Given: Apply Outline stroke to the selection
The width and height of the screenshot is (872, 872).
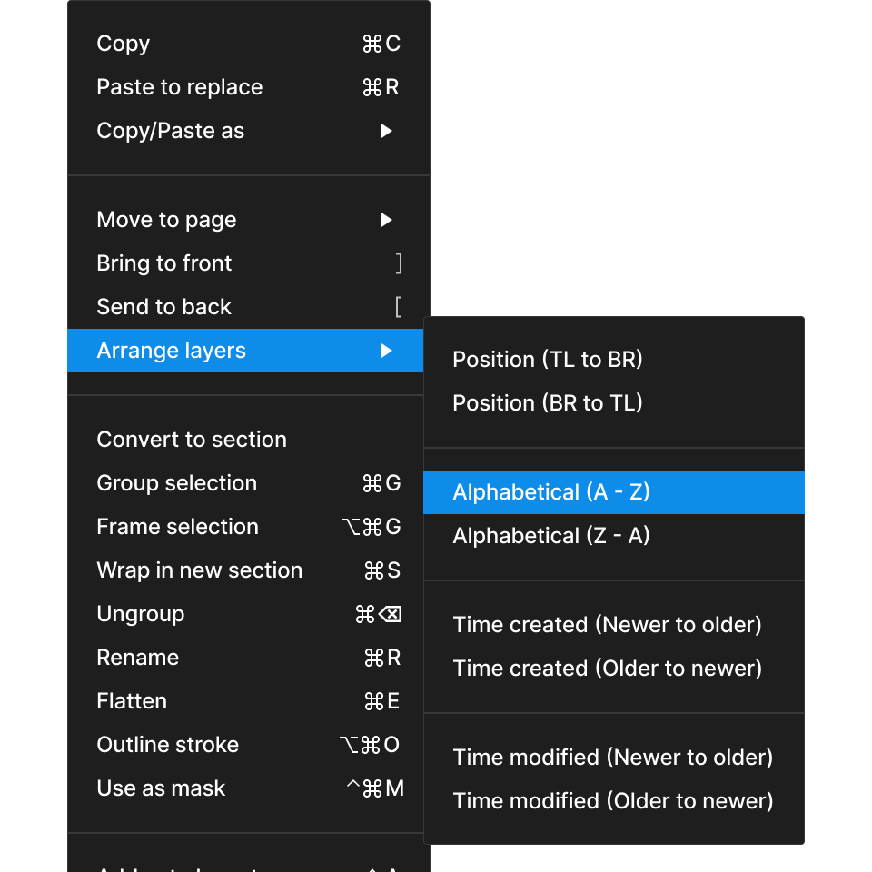Looking at the screenshot, I should 167,744.
